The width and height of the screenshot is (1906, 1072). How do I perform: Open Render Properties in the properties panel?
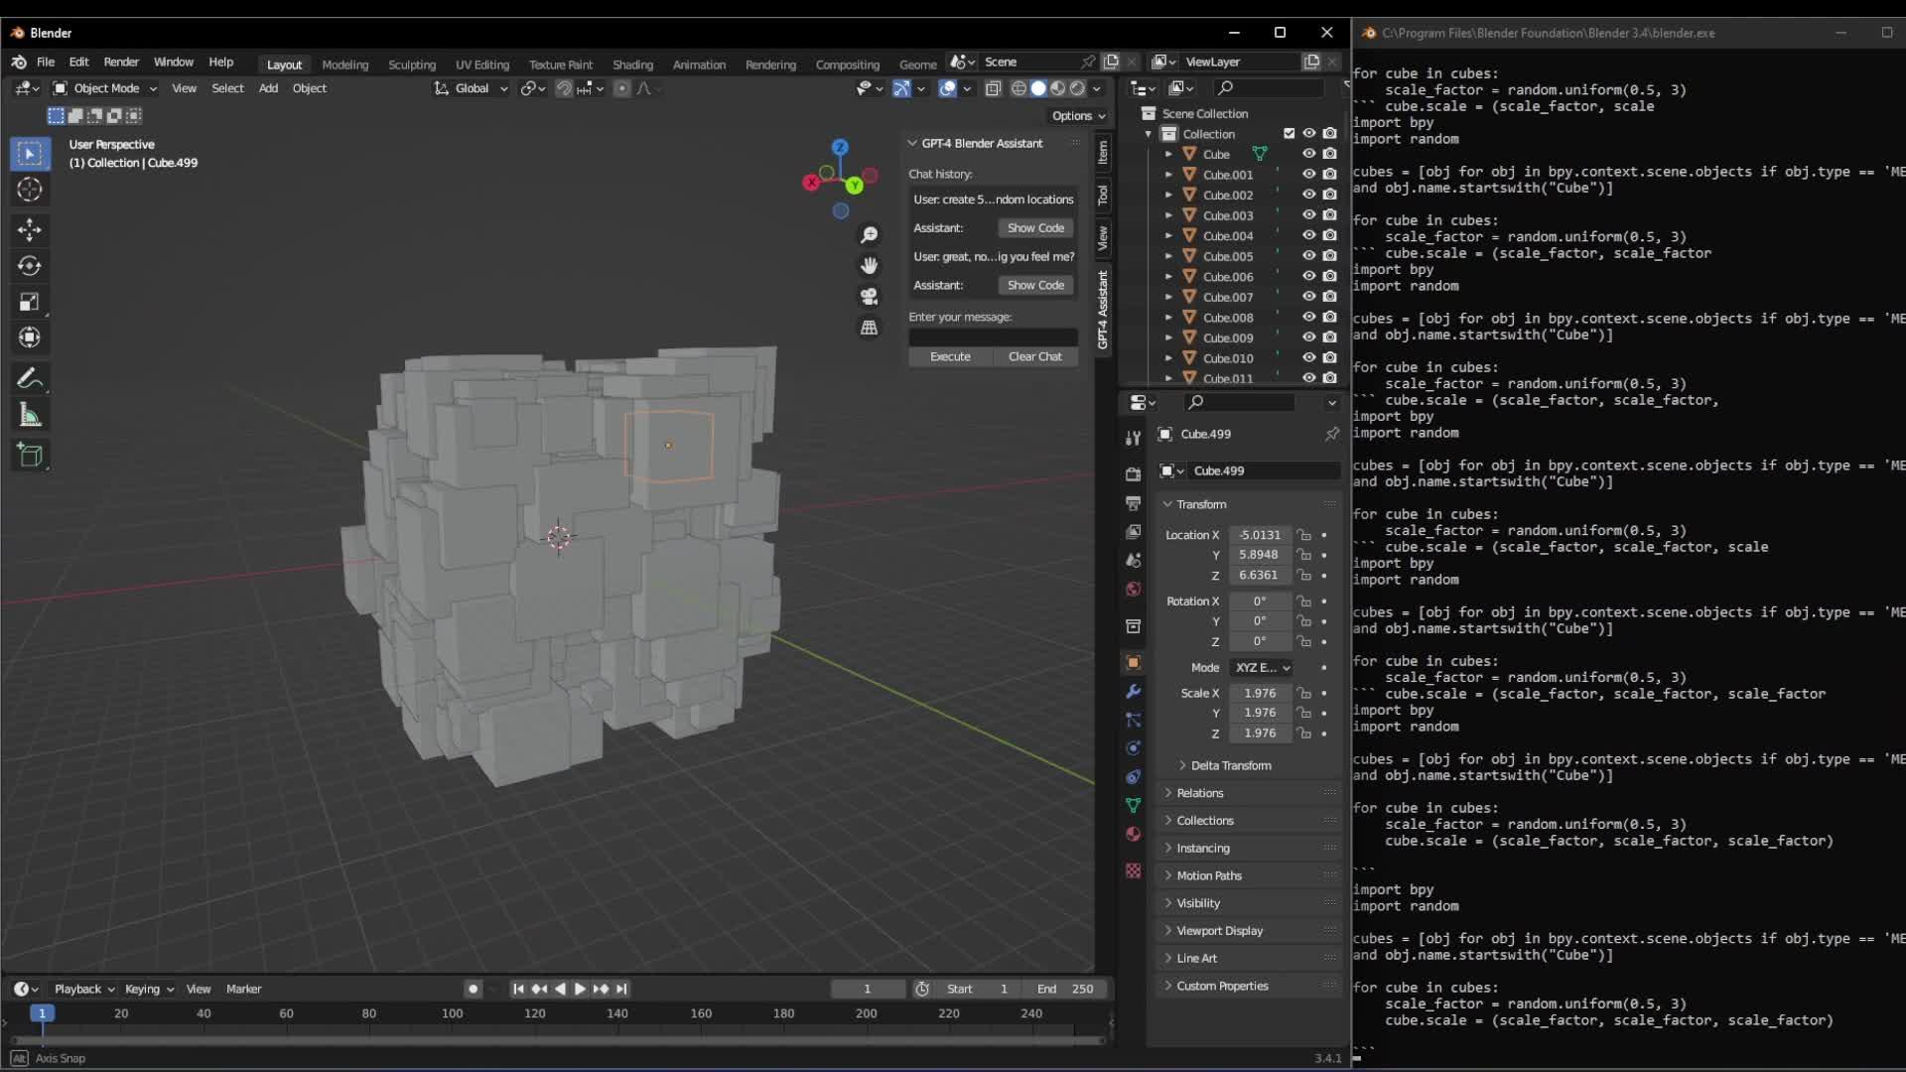click(x=1133, y=473)
